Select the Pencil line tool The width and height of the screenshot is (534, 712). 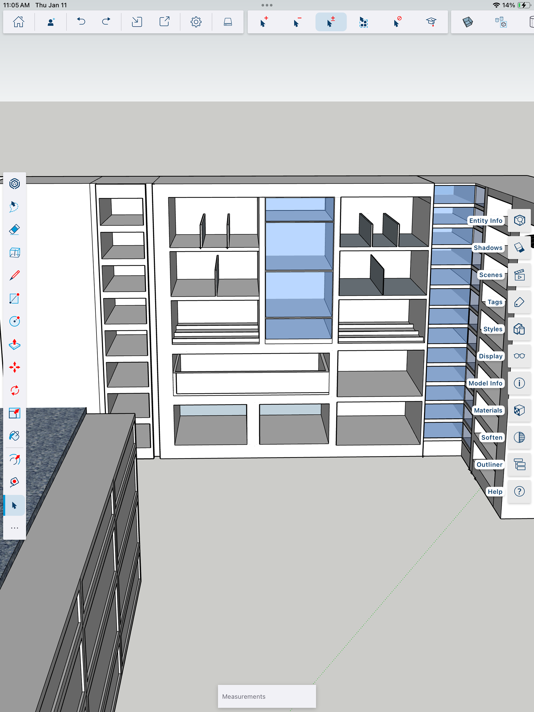point(14,275)
